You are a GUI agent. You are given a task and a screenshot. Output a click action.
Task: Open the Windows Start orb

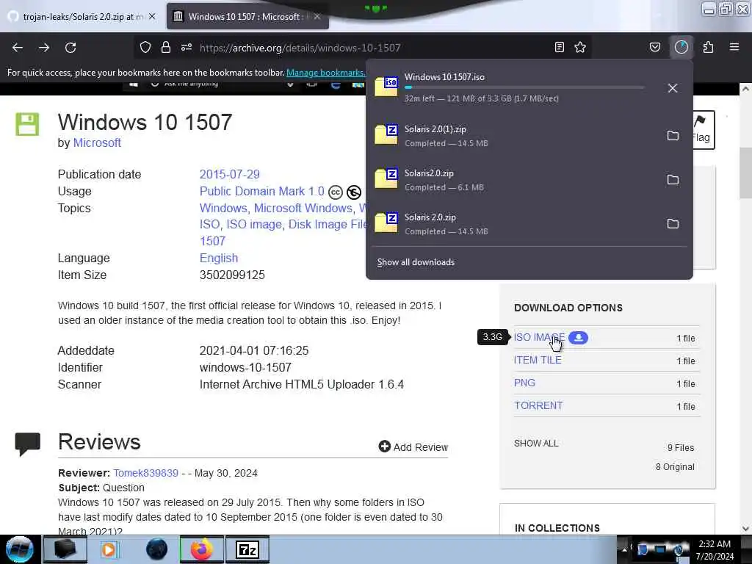[x=20, y=549]
